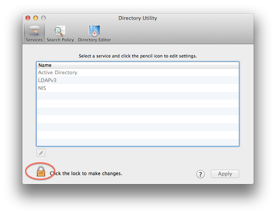Screen dimensions: 276x215
Task: Open help with the question mark button
Action: [x=200, y=174]
